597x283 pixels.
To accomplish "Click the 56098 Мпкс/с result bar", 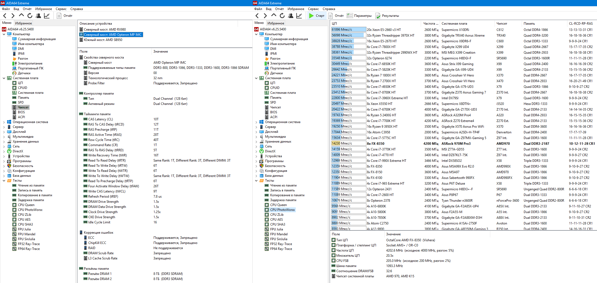I will [x=349, y=35].
